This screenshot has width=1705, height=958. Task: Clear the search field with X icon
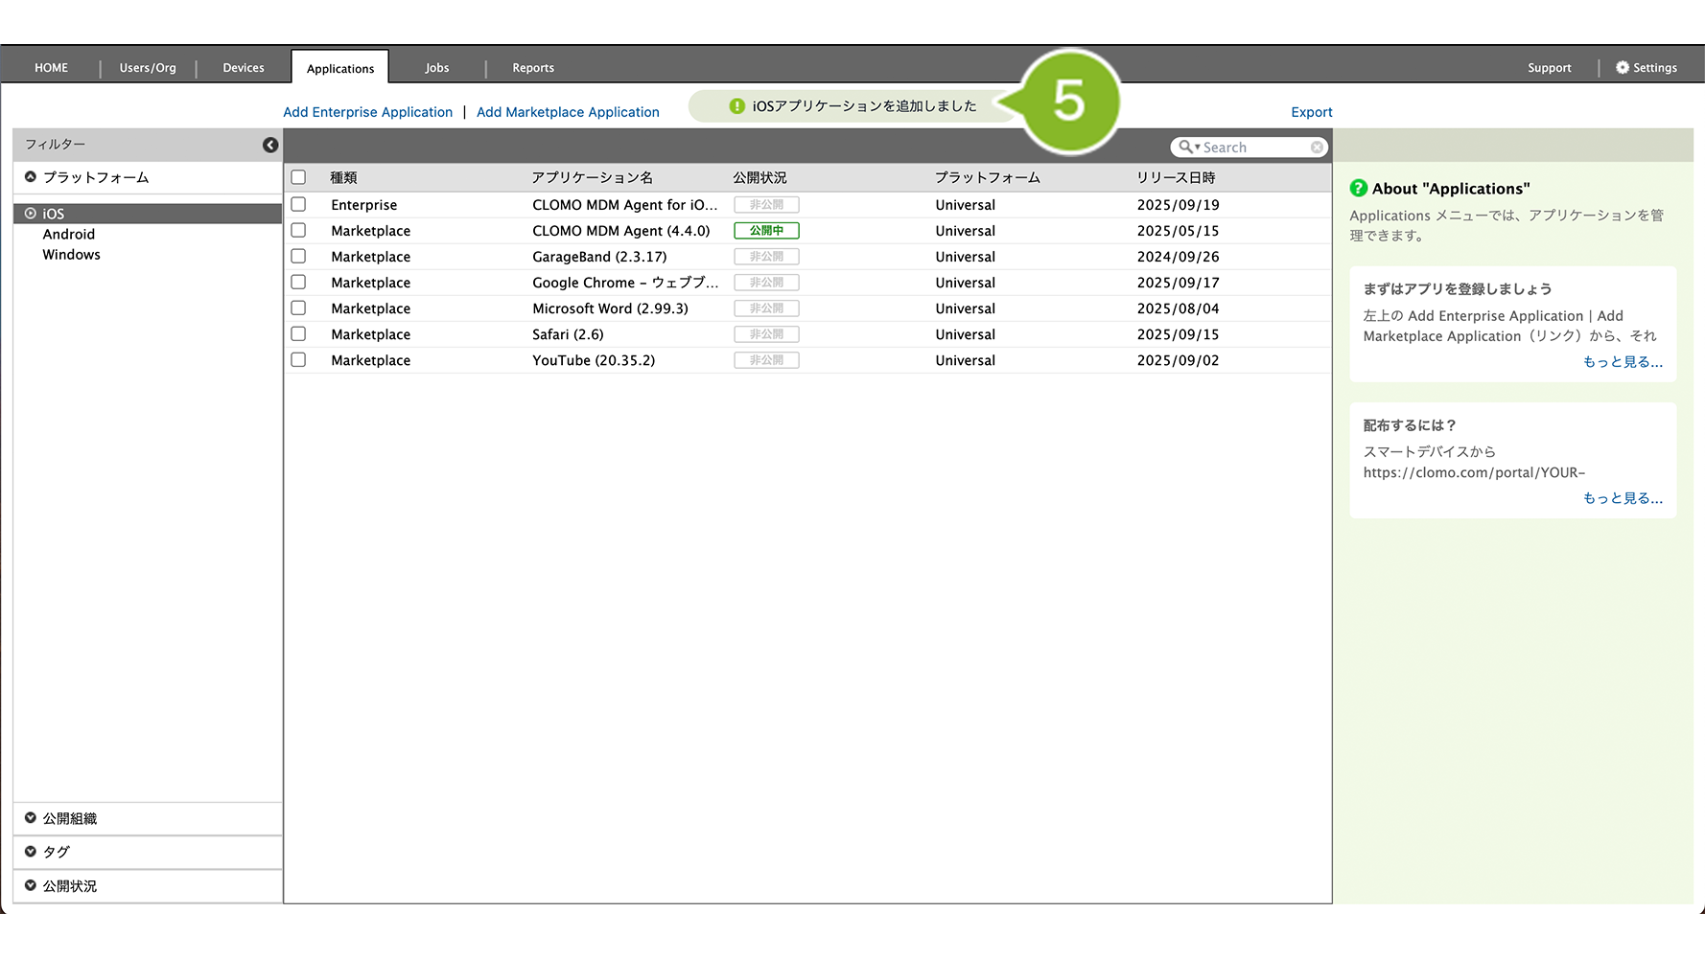(1317, 148)
